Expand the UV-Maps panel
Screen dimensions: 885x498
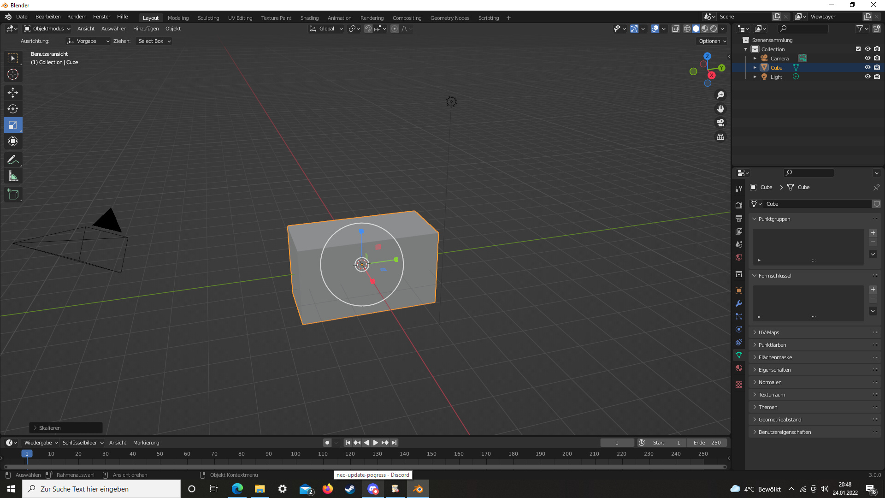(x=769, y=332)
